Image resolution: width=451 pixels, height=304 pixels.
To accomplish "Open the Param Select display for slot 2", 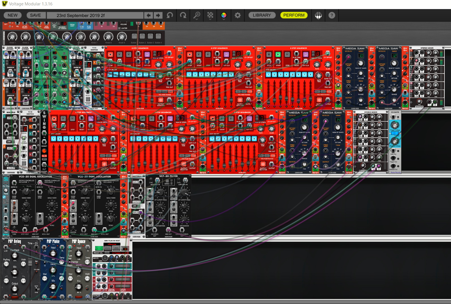I will pyautogui.click(x=123, y=273).
